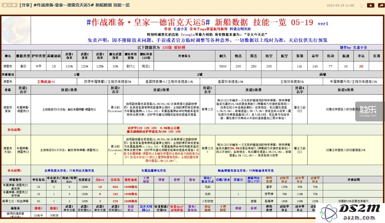Click the red 25 luck value

(361, 66)
